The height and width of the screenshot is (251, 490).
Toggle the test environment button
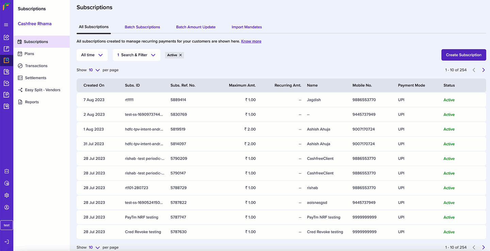click(x=6, y=225)
